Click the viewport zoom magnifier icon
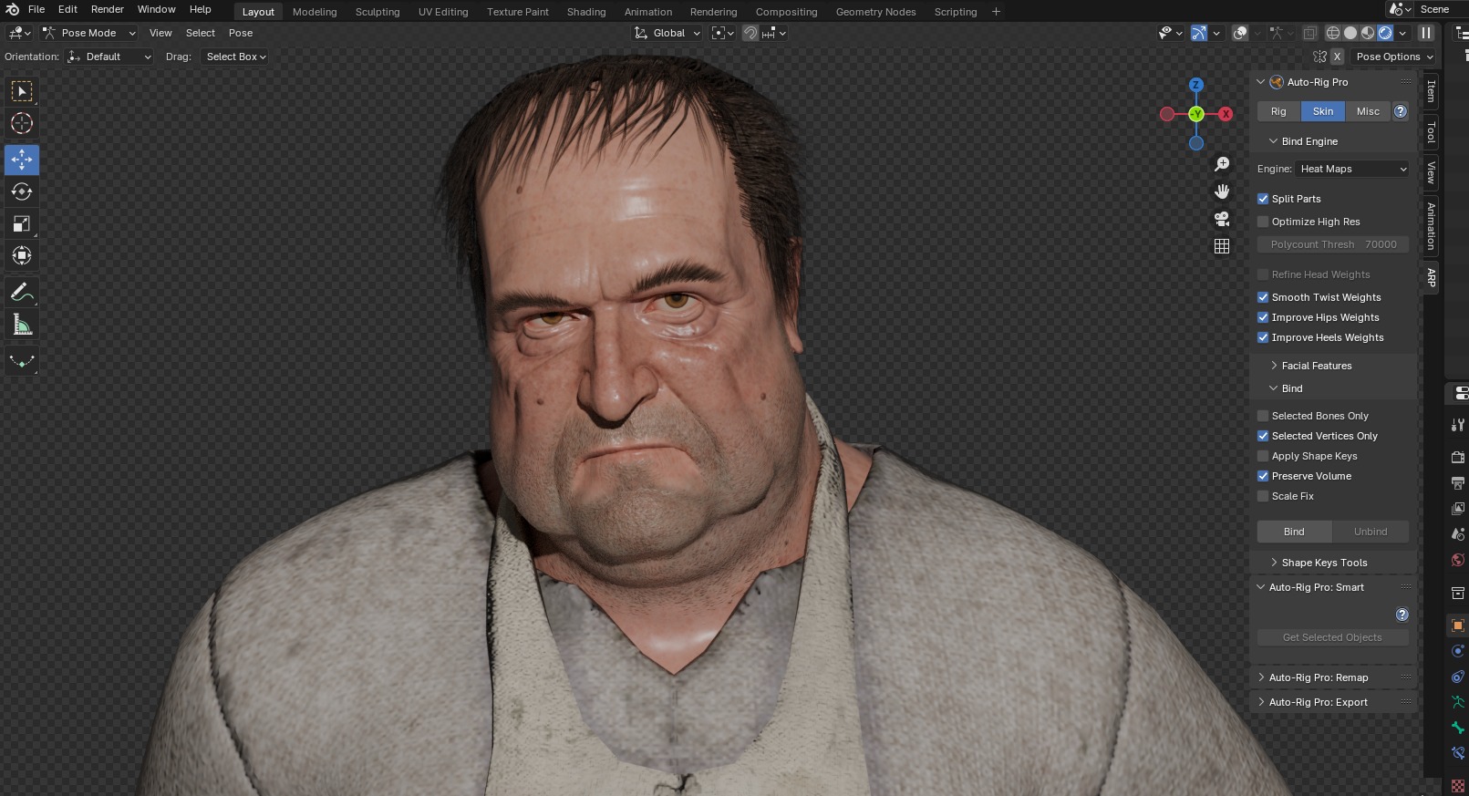Viewport: 1469px width, 796px height. click(1222, 164)
